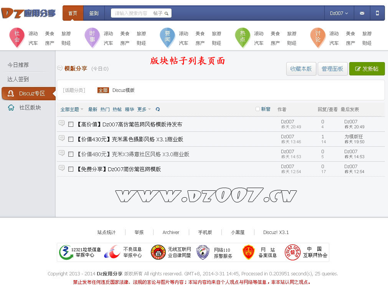Click thread icon for 克米黑色摄影风格 post
Viewport: 388px width, 293px height.
coord(62,138)
